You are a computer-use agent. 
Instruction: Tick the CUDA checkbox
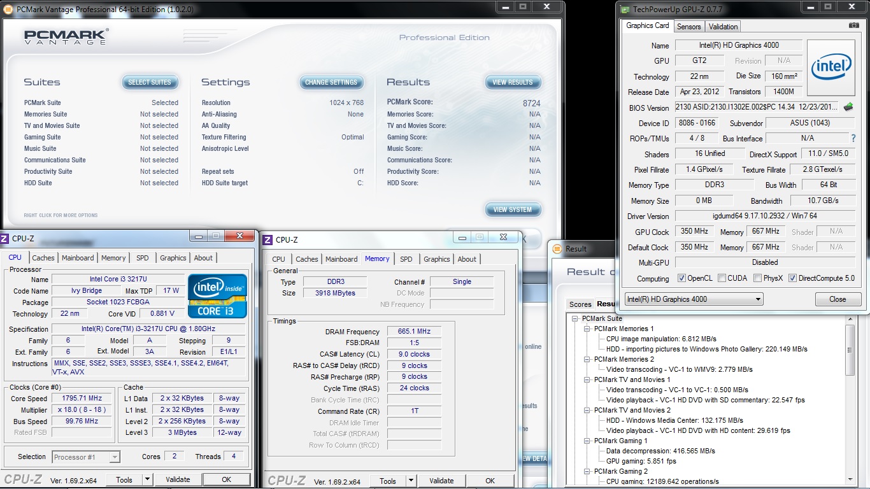tap(722, 278)
